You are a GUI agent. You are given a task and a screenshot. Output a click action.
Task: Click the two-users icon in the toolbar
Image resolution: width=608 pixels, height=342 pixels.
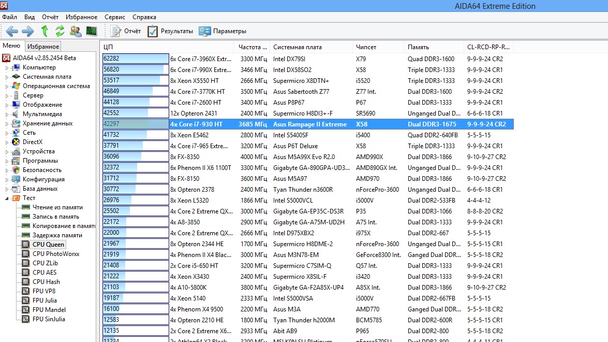[76, 31]
